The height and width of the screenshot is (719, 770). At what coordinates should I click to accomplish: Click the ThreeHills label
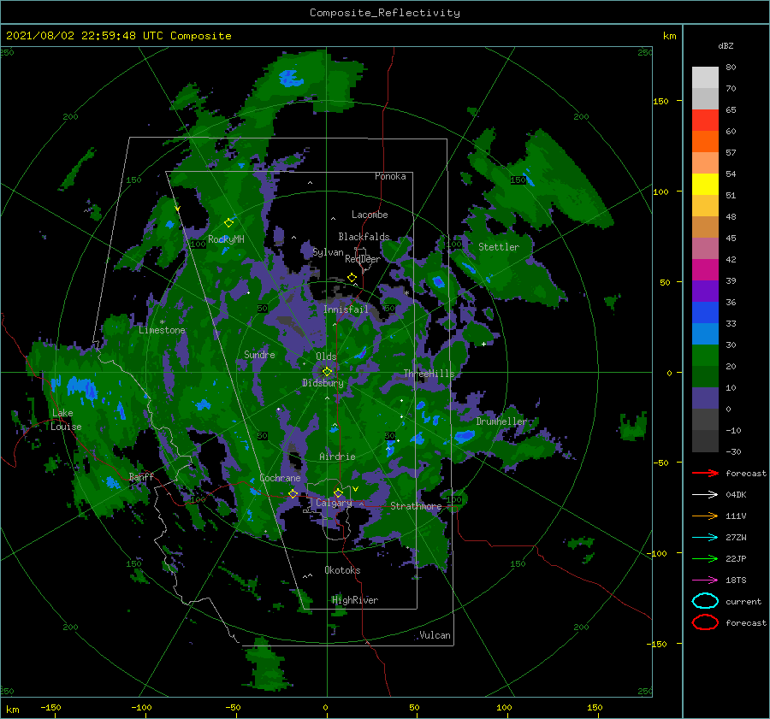[x=429, y=374]
